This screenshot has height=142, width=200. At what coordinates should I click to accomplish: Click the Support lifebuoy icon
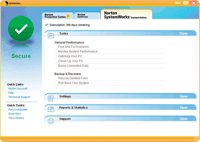point(51,121)
